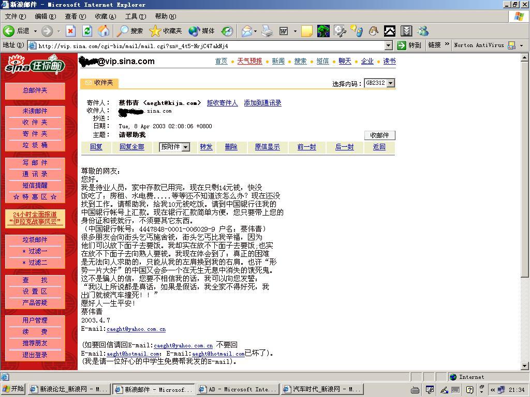Click the 开始 Start button
The height and width of the screenshot is (397, 530).
point(13,389)
